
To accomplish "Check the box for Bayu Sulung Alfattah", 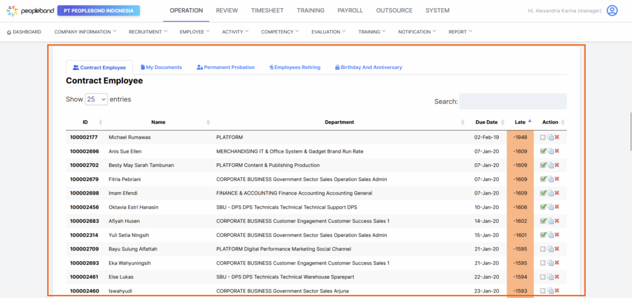I will (543, 249).
